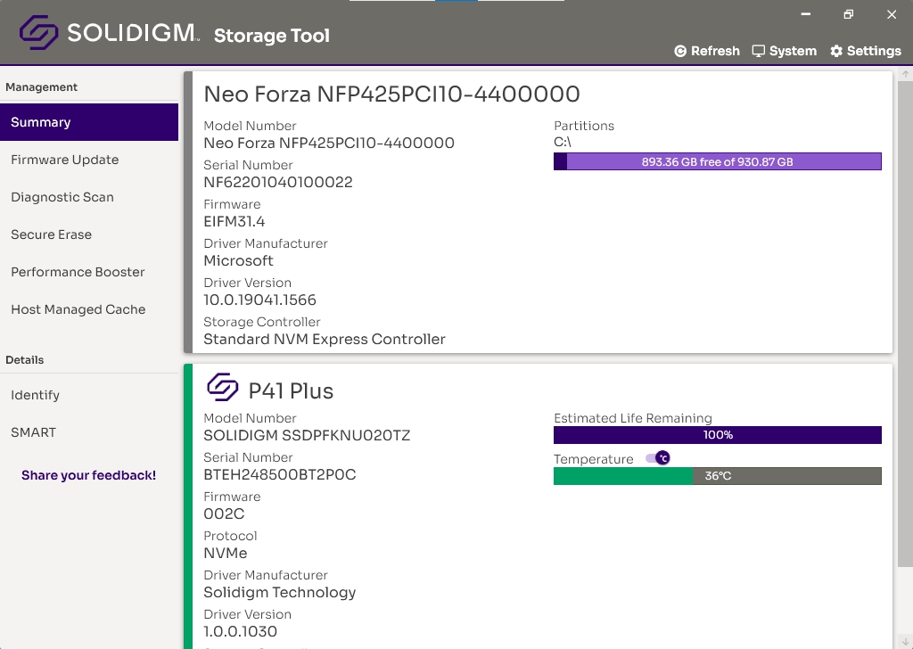
Task: Click the C:\ partition label
Action: point(563,142)
